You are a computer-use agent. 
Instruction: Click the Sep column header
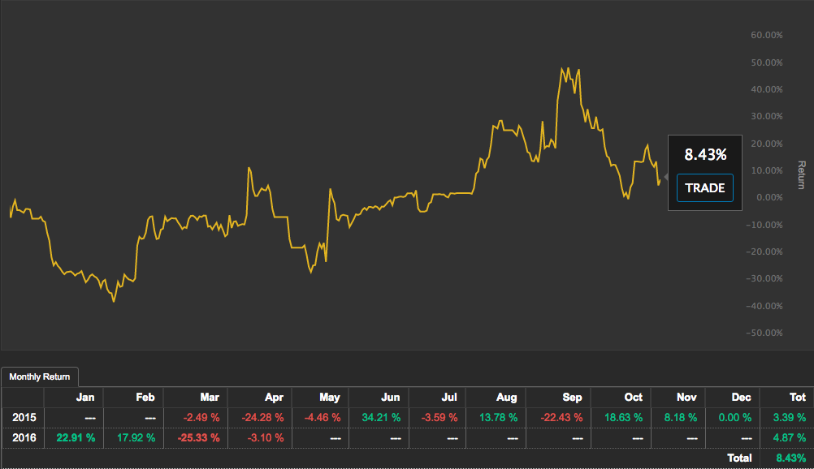[x=572, y=398]
